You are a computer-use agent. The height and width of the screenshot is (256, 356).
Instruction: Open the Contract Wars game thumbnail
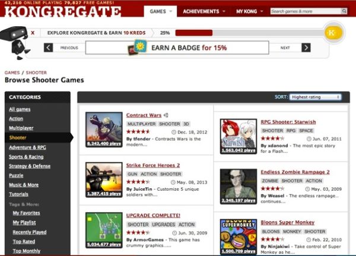point(104,129)
